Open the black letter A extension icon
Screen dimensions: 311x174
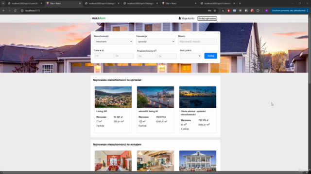(223, 11)
